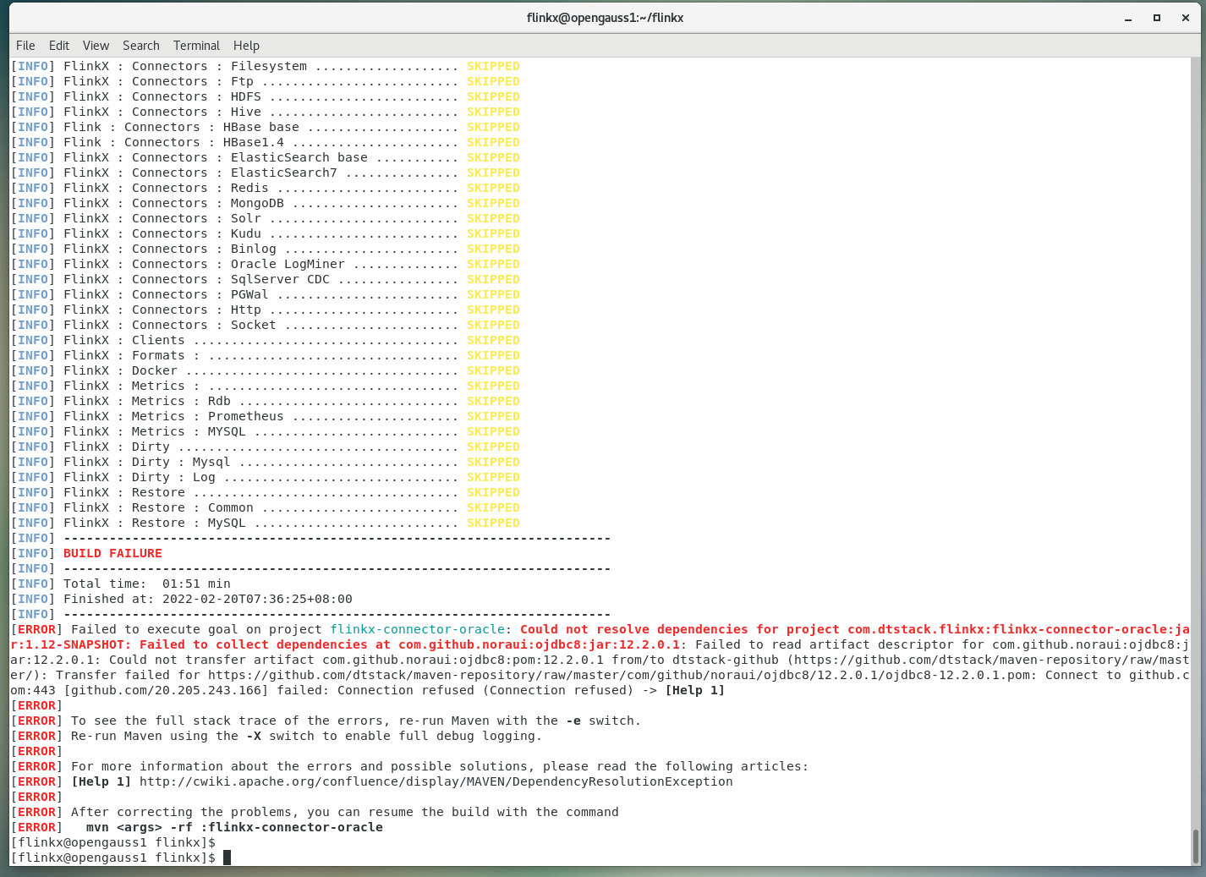Click the cyan flinkx-connector-oracle project name
The height and width of the screenshot is (877, 1206).
pyautogui.click(x=418, y=629)
